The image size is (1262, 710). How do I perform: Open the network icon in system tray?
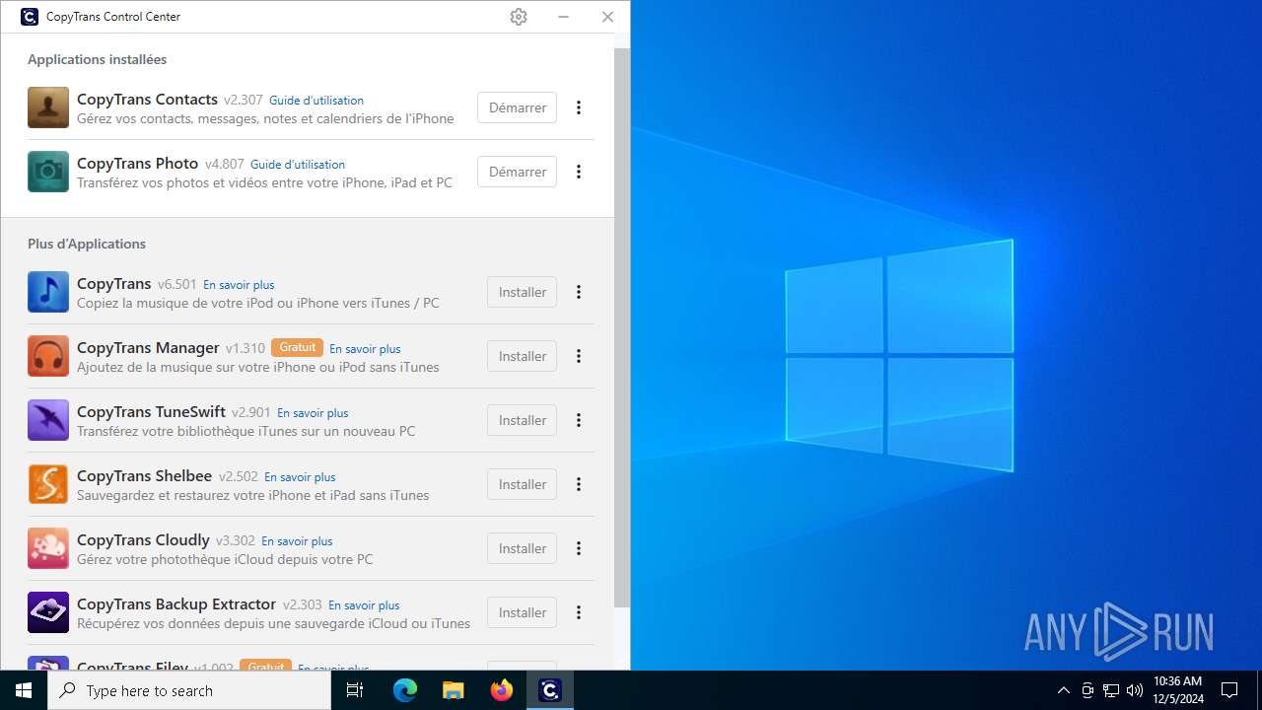coord(1111,690)
